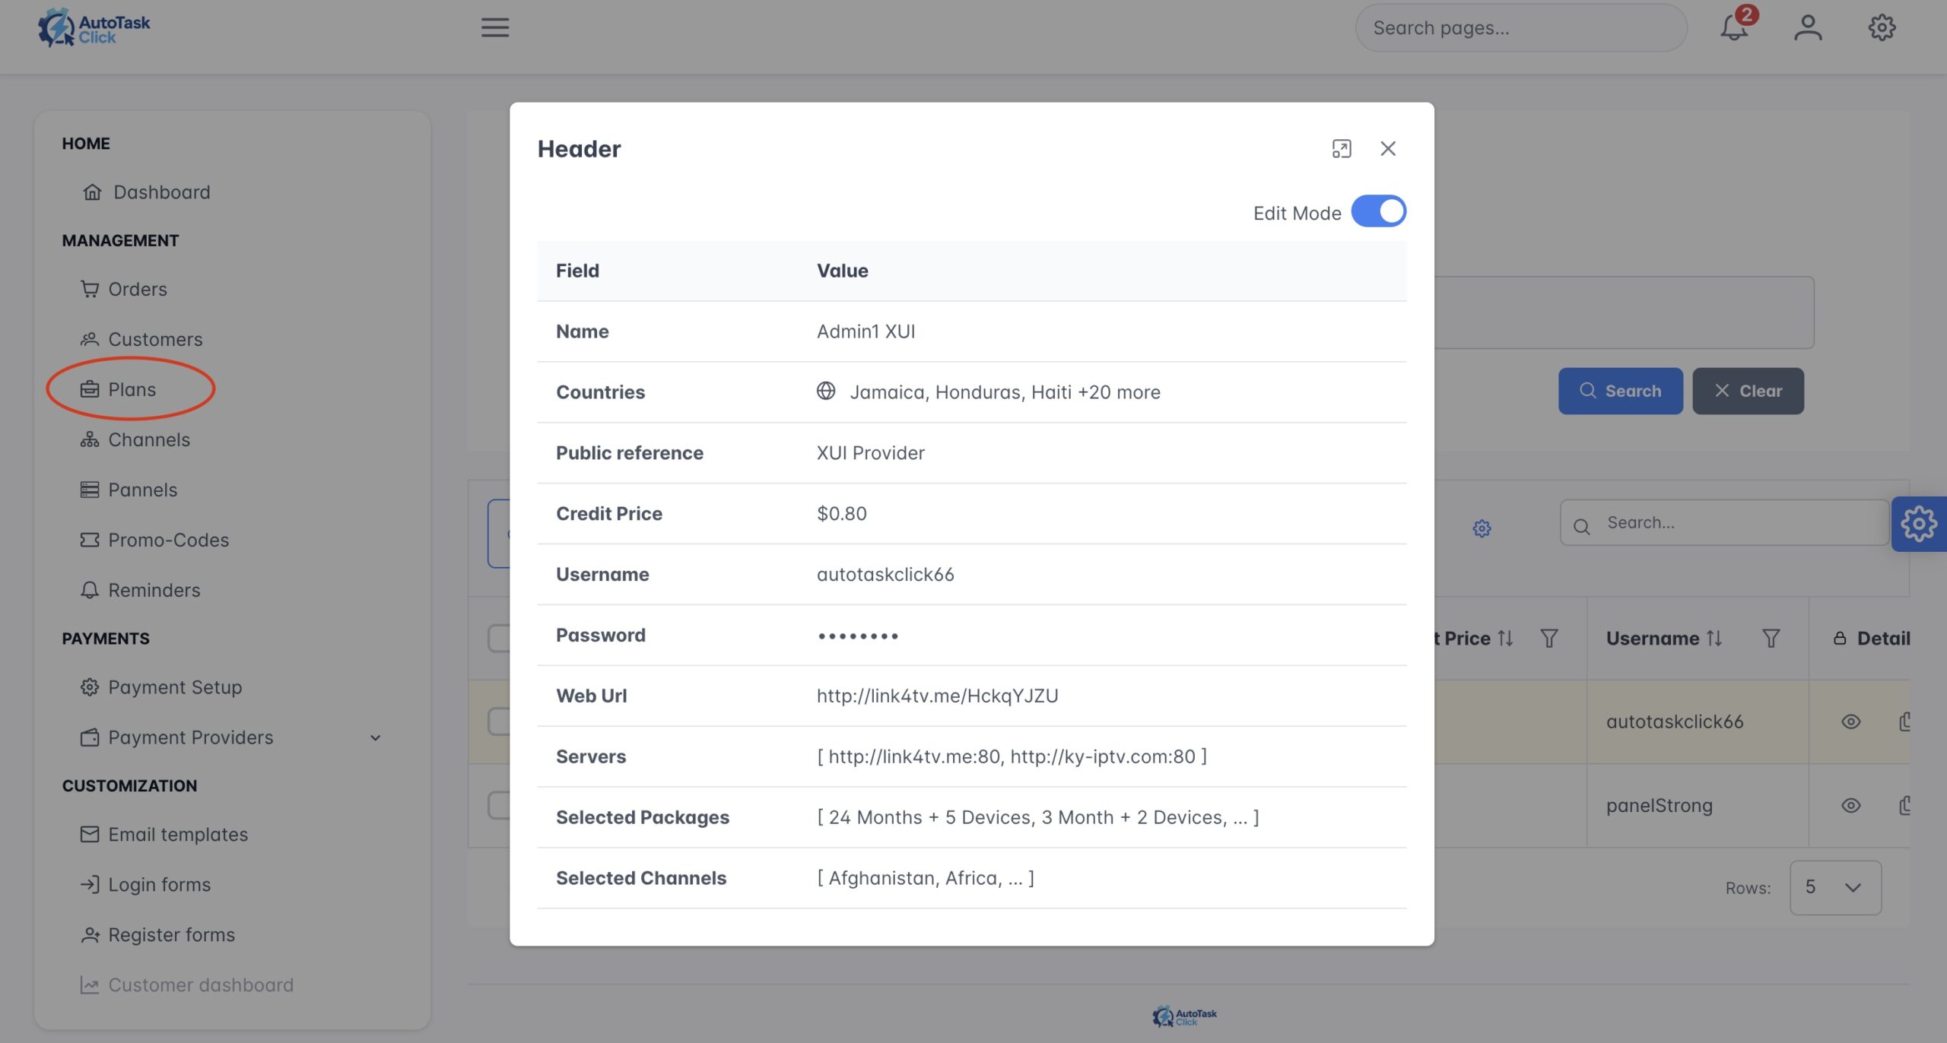
Task: Open Email templates
Action: click(164, 835)
